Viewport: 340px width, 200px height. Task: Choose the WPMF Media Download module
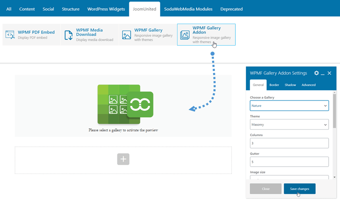click(90, 35)
